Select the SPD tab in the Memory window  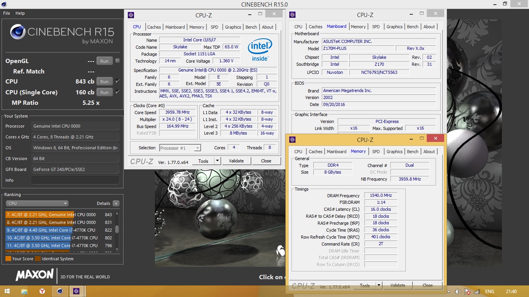[x=376, y=152]
